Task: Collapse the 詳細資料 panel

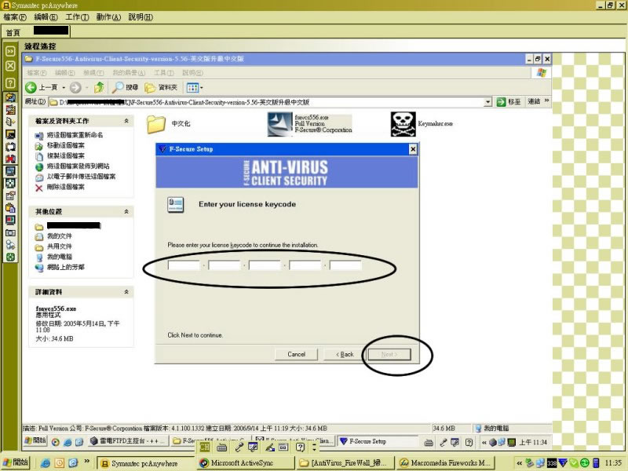Action: (x=126, y=292)
